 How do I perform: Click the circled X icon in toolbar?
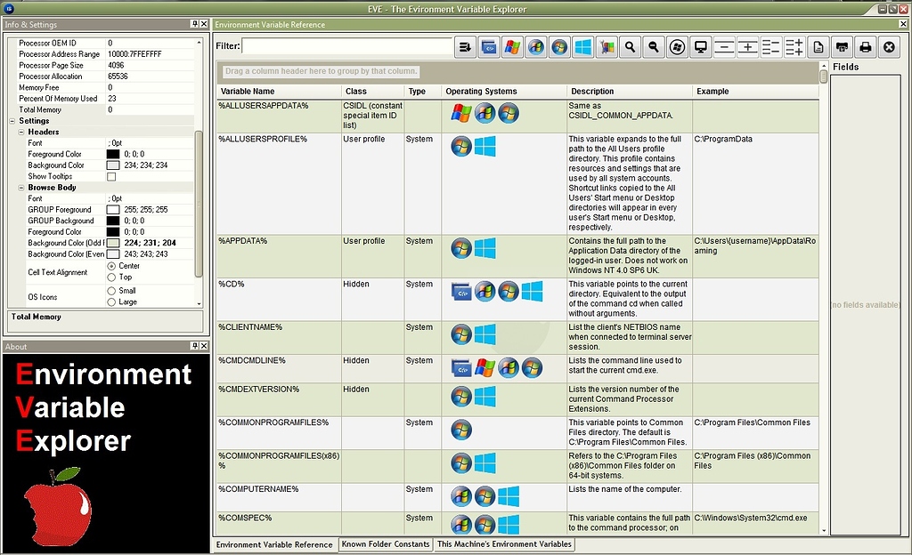pos(888,47)
